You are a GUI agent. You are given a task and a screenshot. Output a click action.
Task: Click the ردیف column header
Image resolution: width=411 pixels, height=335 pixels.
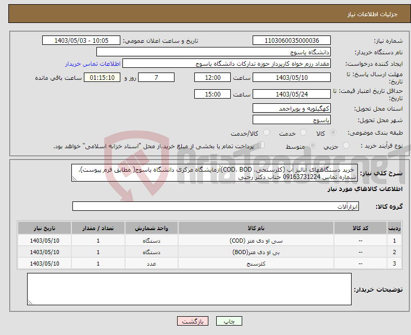tap(394, 228)
